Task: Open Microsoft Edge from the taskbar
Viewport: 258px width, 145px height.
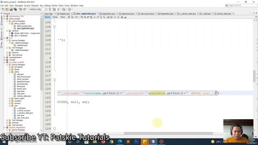Action: pos(120,141)
